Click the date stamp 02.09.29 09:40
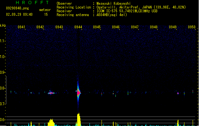The width and height of the screenshot is (199, 126). click(19, 14)
